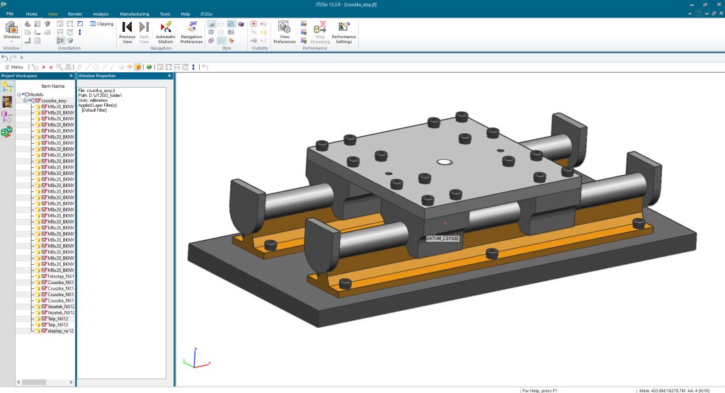This screenshot has width=725, height=393.
Task: Open the Manufacturing ribbon tab
Action: [134, 13]
